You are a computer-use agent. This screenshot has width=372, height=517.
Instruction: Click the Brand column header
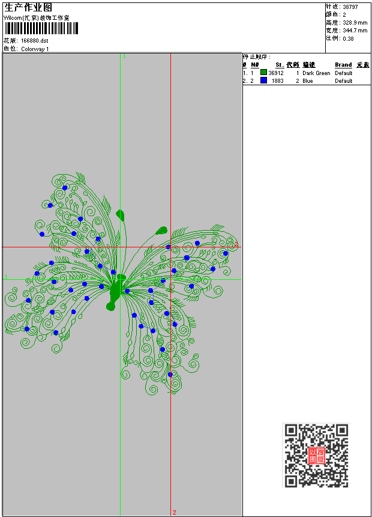click(343, 64)
